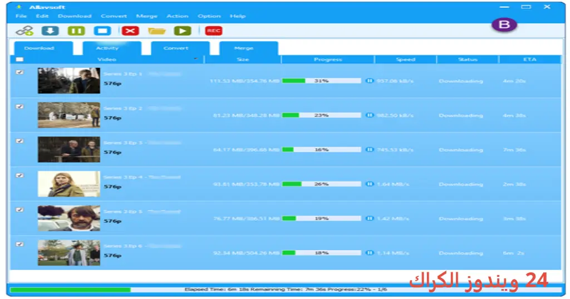Stop downloads with blue stop icon
This screenshot has height=299, width=570.
point(102,31)
